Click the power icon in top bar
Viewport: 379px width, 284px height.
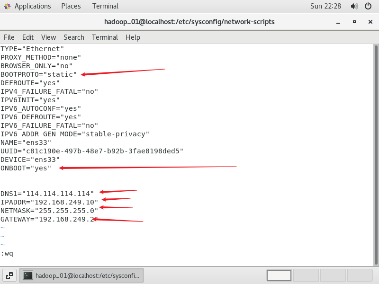click(x=368, y=6)
